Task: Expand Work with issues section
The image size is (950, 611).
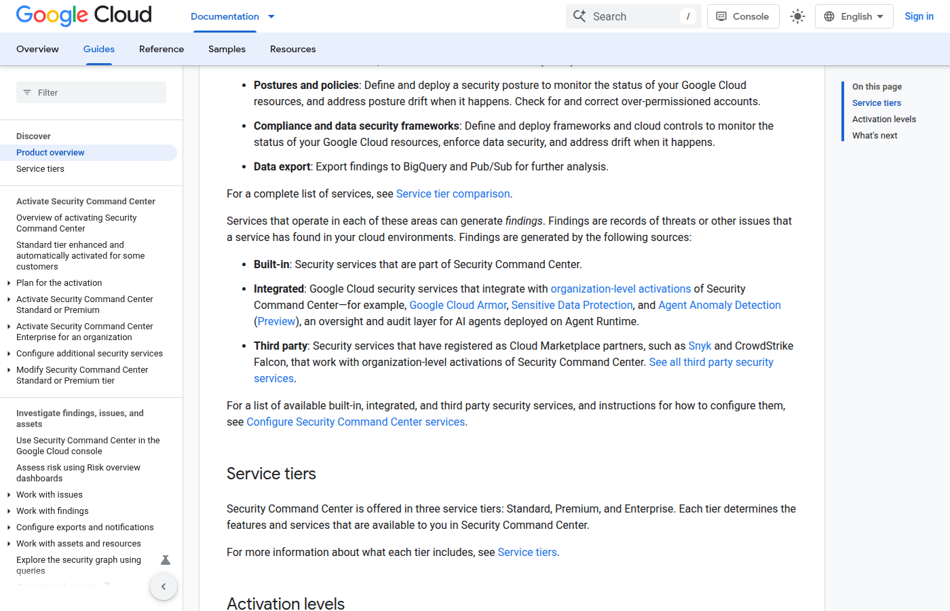Action: (x=8, y=495)
